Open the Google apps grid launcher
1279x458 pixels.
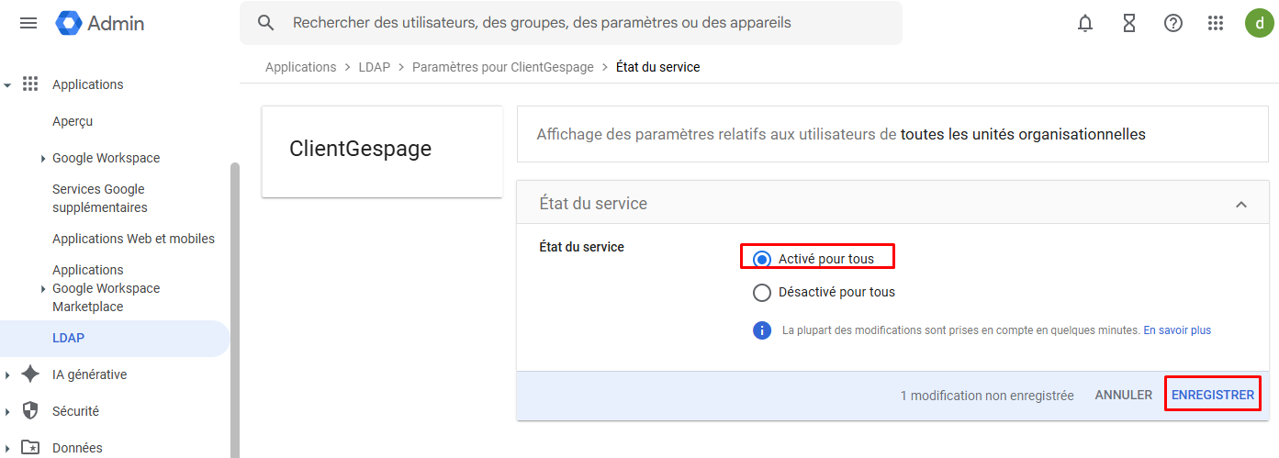tap(1216, 23)
